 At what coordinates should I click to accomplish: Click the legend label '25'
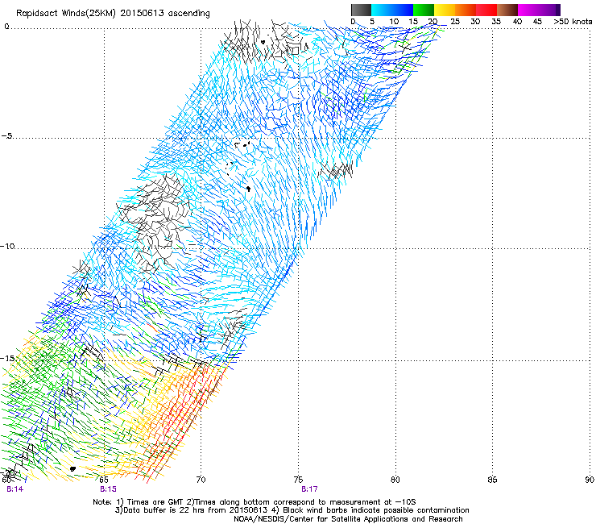tap(455, 22)
